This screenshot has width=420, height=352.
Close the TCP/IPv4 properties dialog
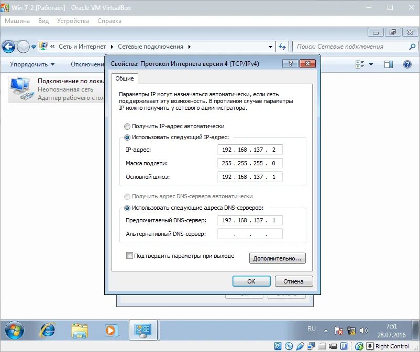[x=307, y=64]
